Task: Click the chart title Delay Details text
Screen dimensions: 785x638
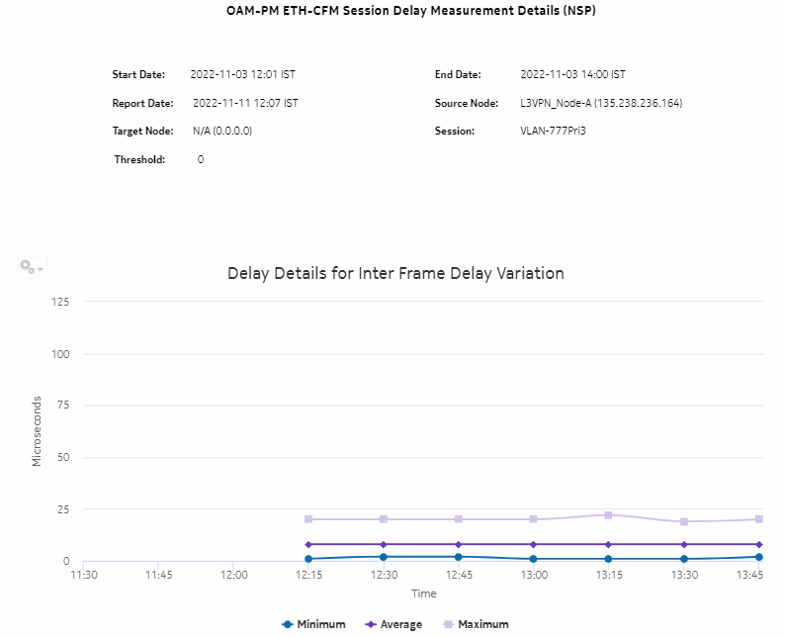Action: pyautogui.click(x=395, y=273)
